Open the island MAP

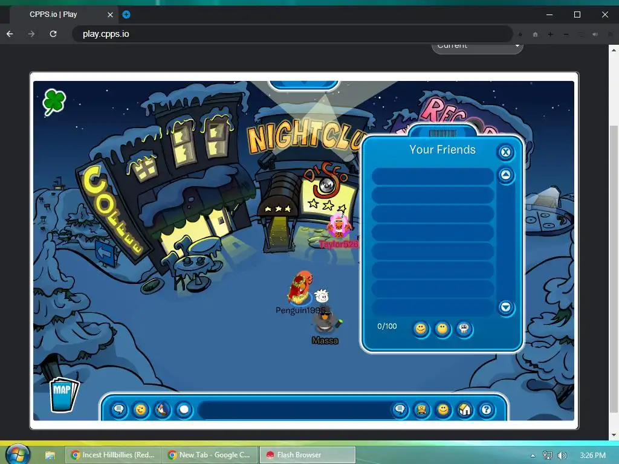[x=64, y=395]
